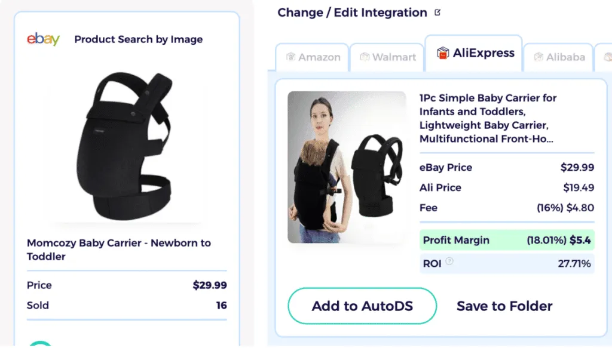Image resolution: width=612 pixels, height=348 pixels.
Task: Click Save to Folder
Action: (504, 306)
